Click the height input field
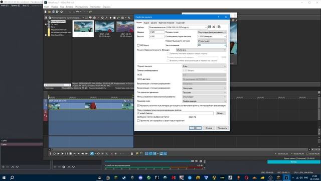The width and height of the screenshot is (321, 181). [x=156, y=37]
